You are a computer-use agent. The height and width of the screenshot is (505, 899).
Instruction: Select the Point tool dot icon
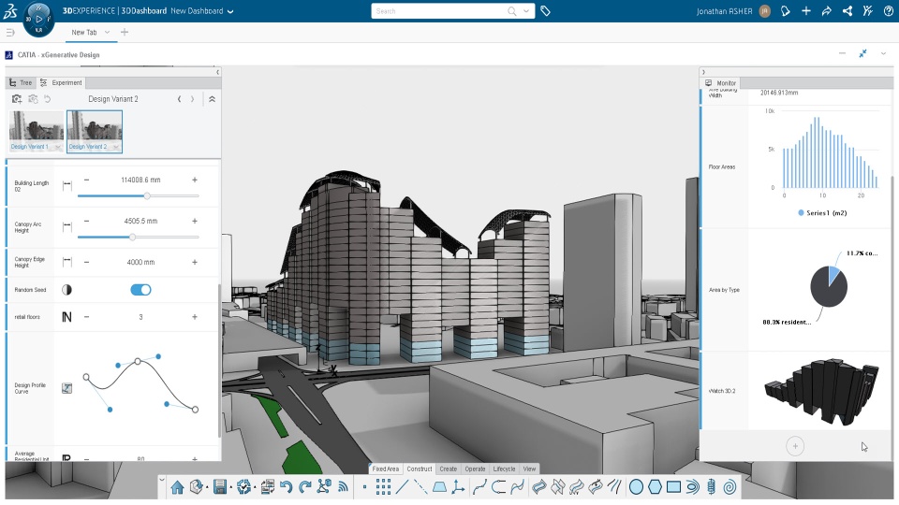coord(364,487)
